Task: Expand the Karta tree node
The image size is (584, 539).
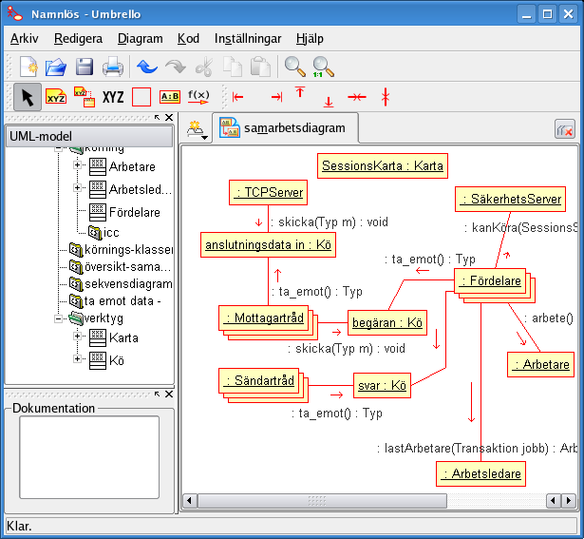Action: pos(77,336)
